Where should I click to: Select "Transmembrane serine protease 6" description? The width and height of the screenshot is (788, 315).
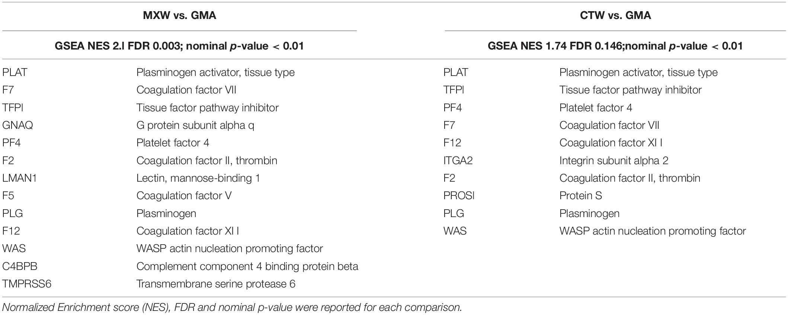point(216,284)
